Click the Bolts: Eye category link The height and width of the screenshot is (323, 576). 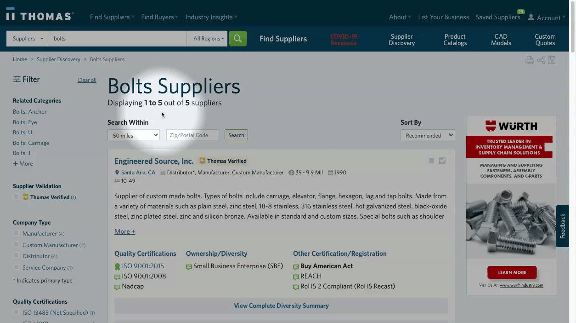point(25,122)
